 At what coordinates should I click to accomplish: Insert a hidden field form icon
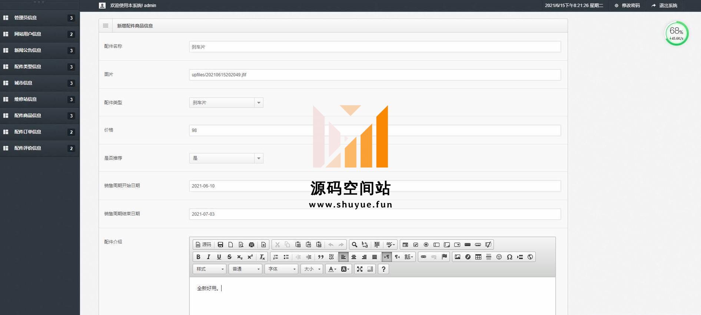pos(488,245)
